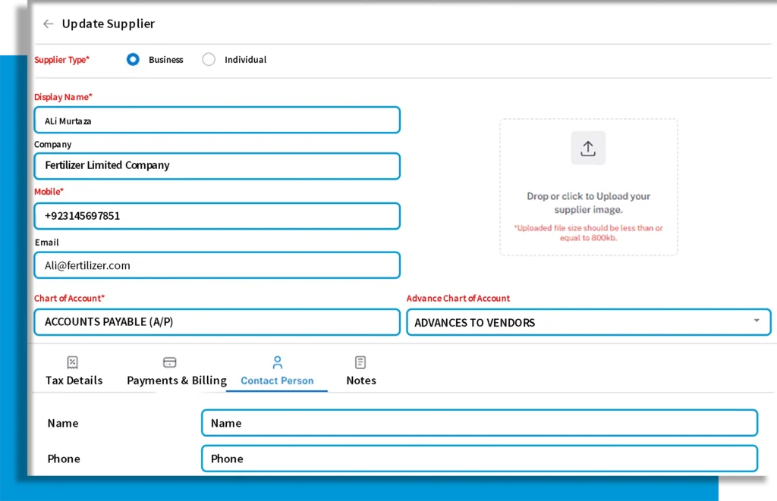Click the 'Supplier Type*' label
The height and width of the screenshot is (501, 777).
[x=62, y=59]
